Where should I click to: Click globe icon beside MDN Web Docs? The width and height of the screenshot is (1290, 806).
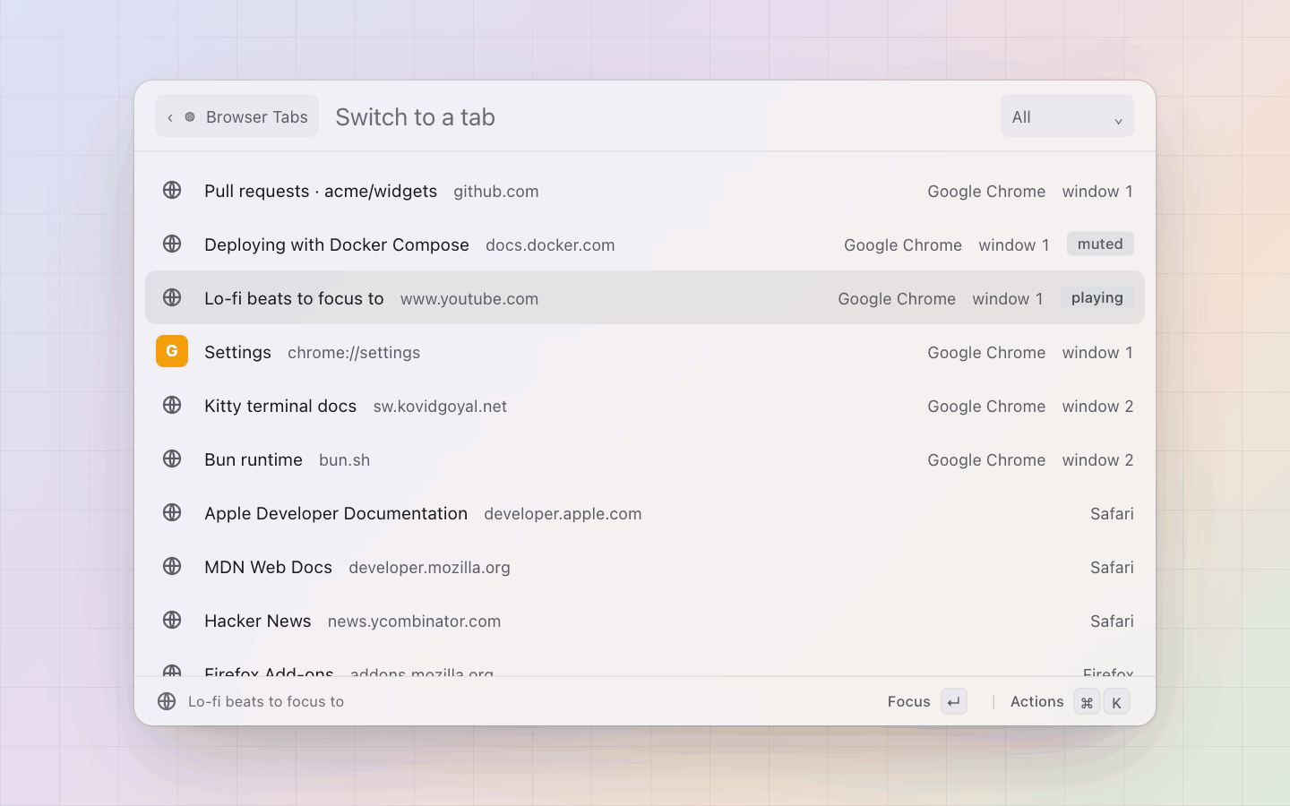tap(172, 566)
